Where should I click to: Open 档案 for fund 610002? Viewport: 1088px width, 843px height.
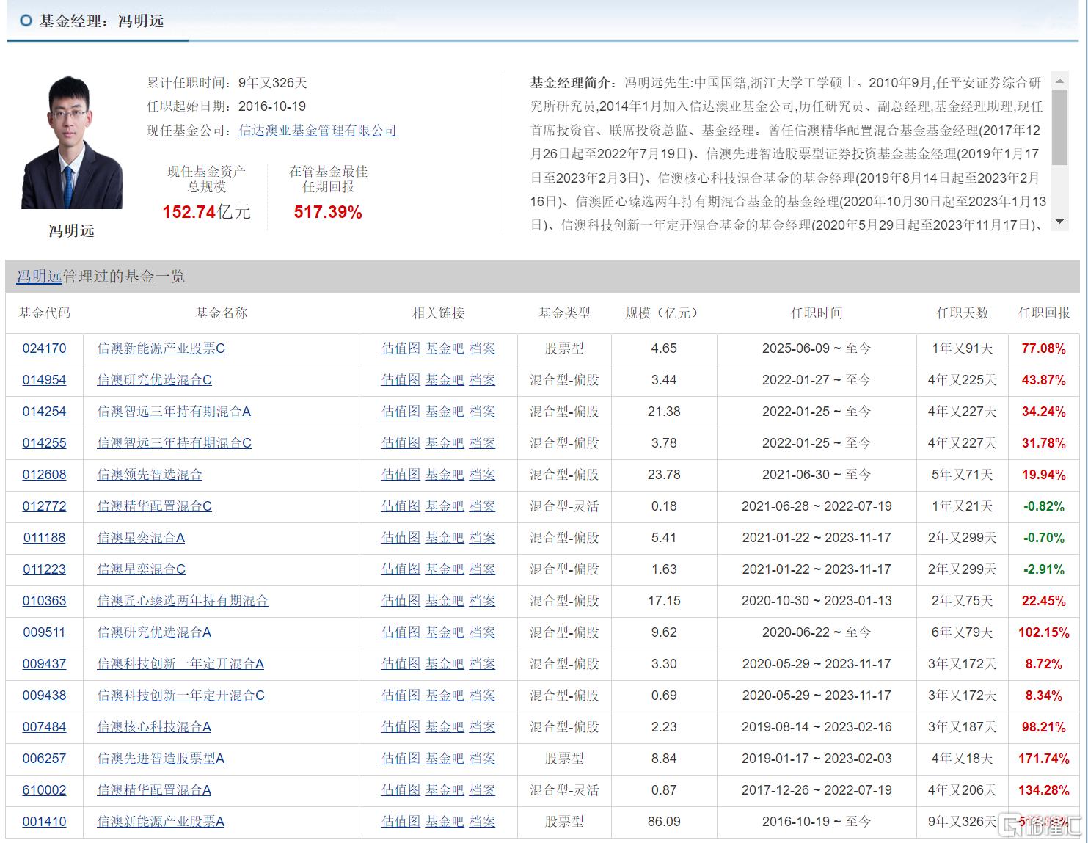482,790
